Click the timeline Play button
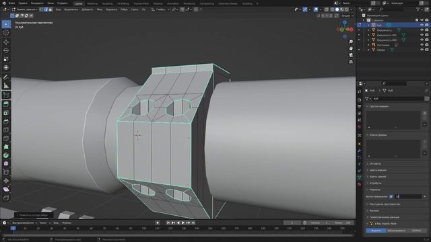Image resolution: width=431 pixels, height=242 pixels. (x=183, y=223)
